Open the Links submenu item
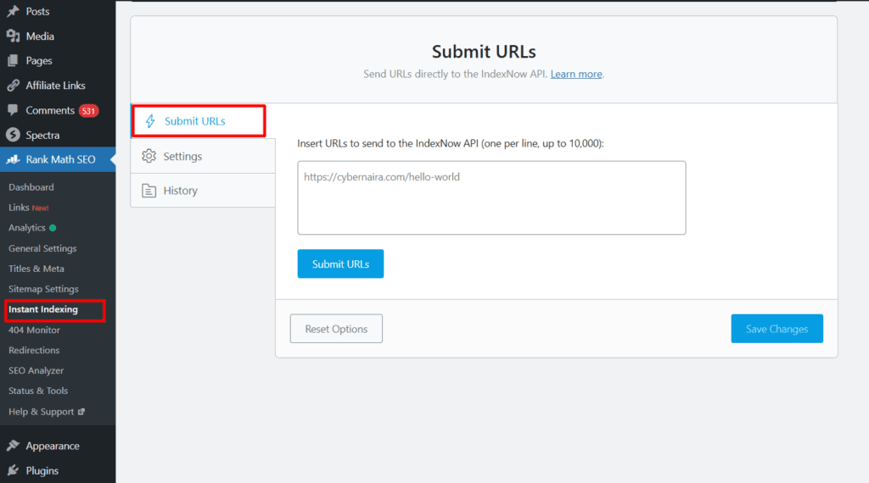Screen dimensions: 869x483 pyautogui.click(x=19, y=208)
